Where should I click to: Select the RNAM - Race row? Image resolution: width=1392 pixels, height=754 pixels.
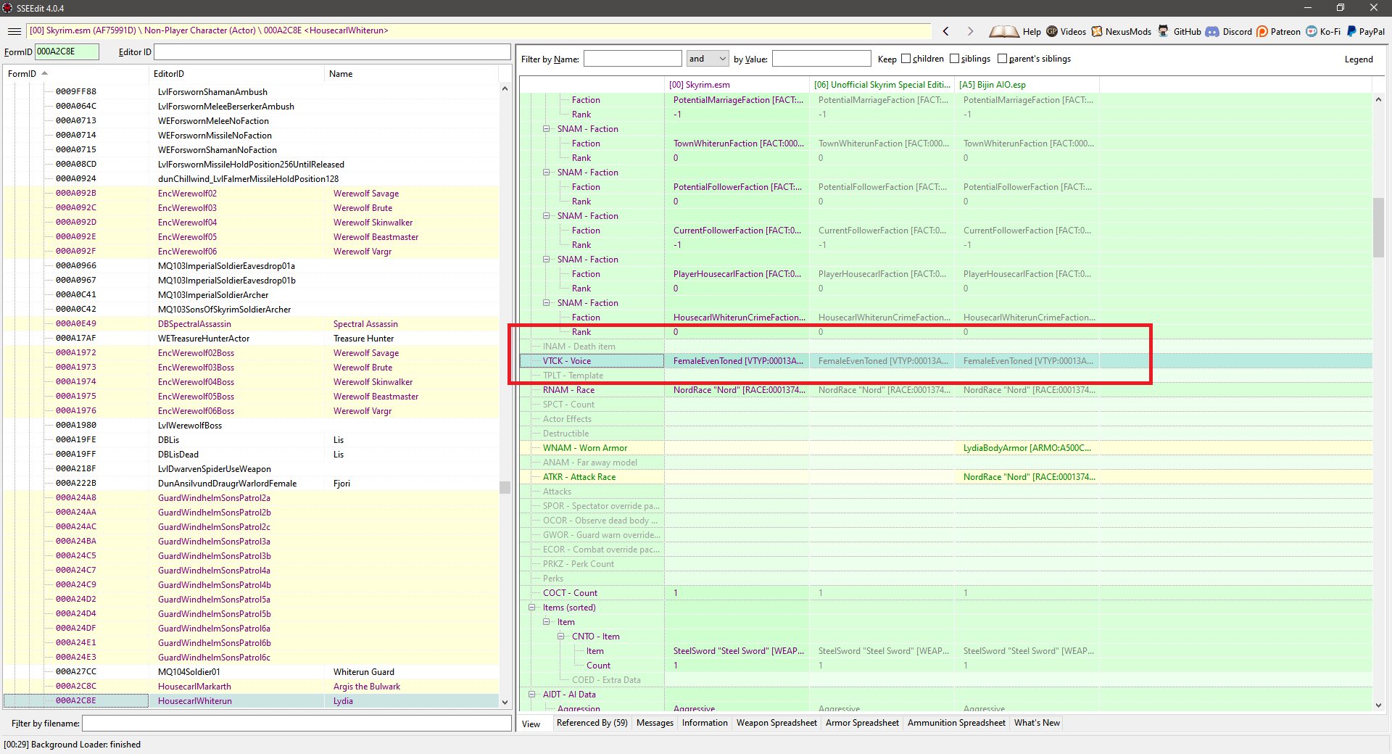pyautogui.click(x=946, y=390)
